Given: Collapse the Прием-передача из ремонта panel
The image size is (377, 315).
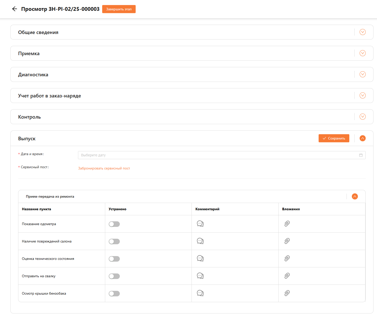Looking at the screenshot, I should (x=355, y=196).
